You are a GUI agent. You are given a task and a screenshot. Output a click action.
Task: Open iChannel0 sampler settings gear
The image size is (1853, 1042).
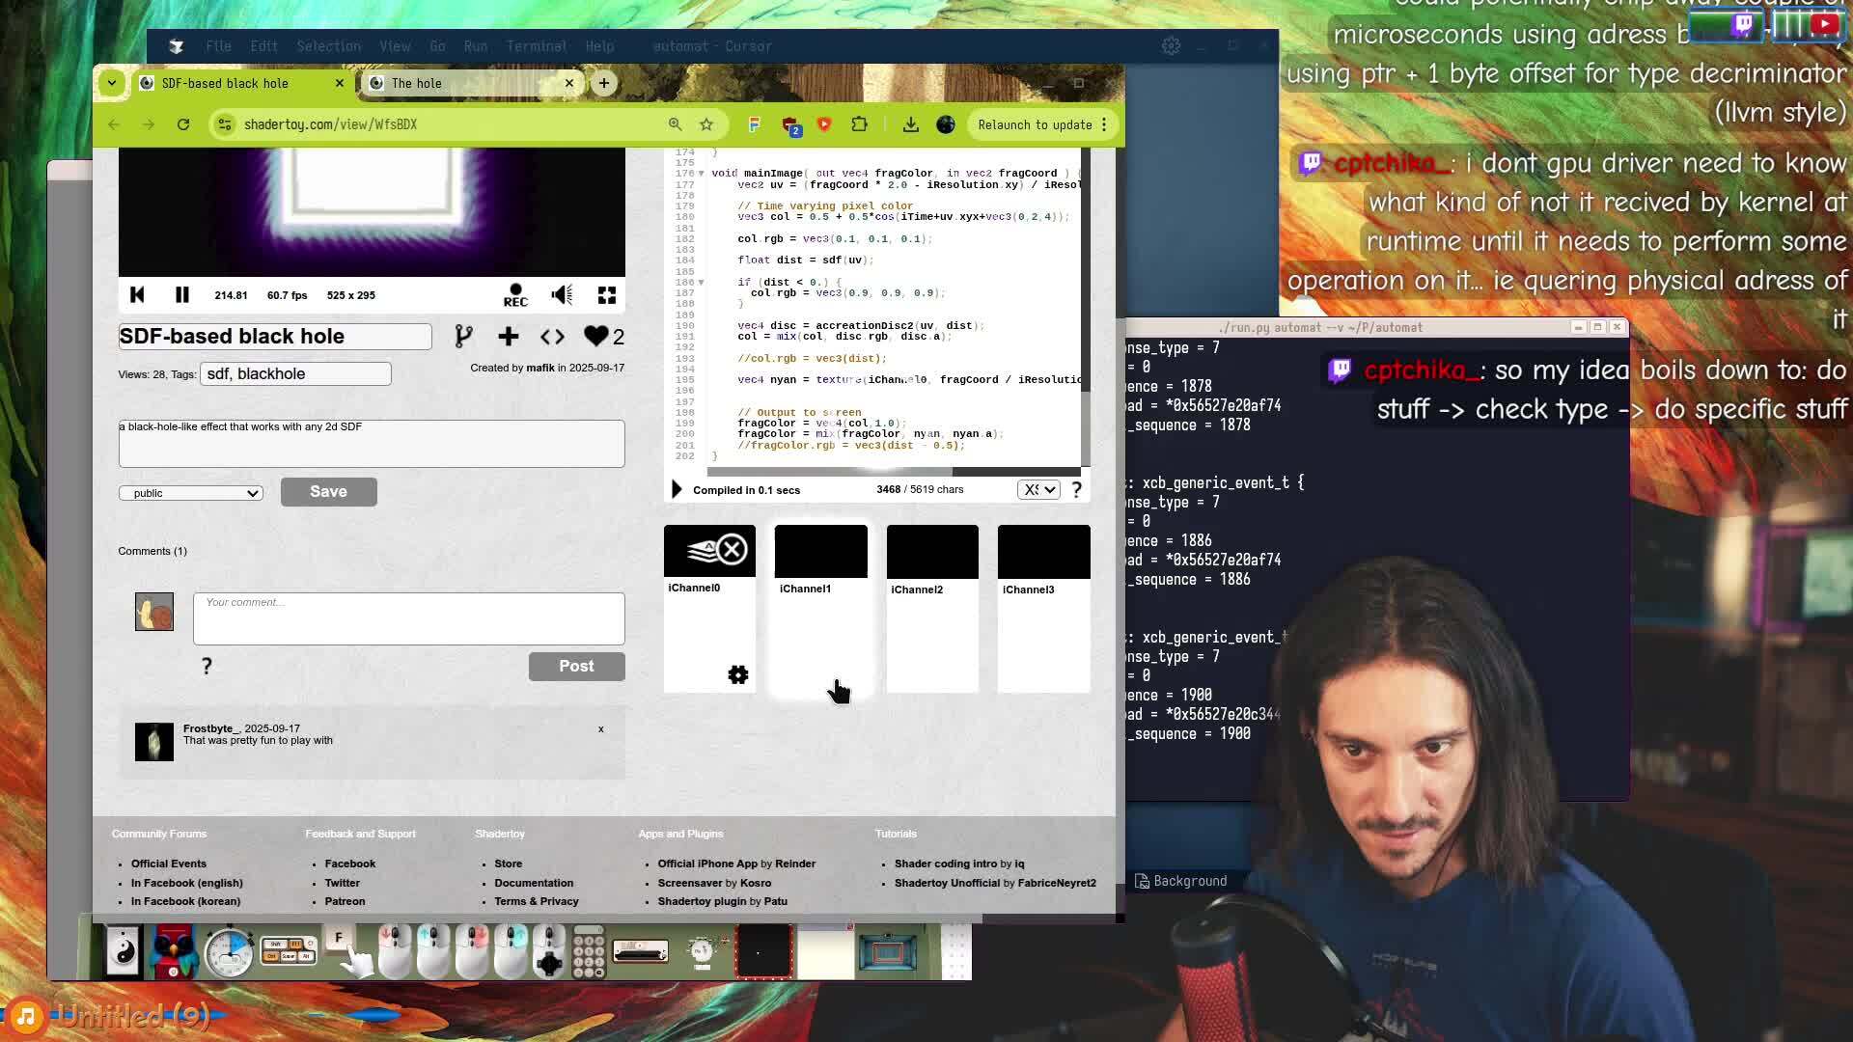[x=737, y=675]
